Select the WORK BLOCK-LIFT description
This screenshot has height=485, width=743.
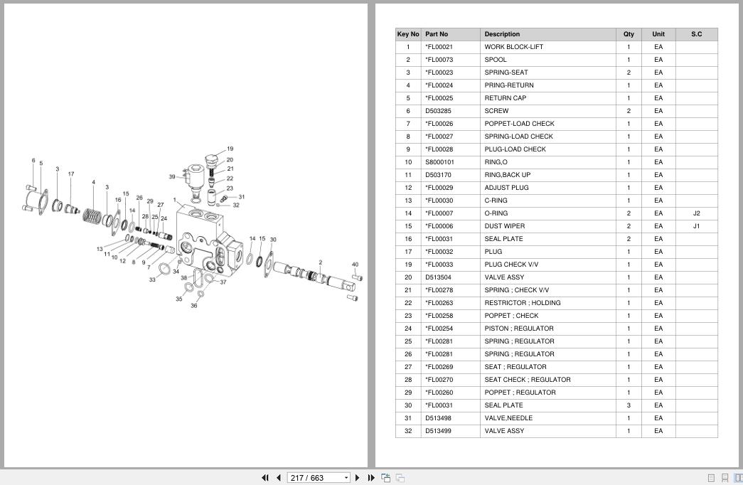[x=513, y=47]
